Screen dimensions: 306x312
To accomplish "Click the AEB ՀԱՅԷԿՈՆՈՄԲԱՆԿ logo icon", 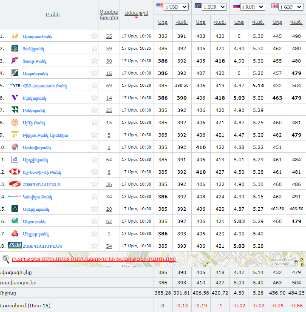I will [x=15, y=246].
